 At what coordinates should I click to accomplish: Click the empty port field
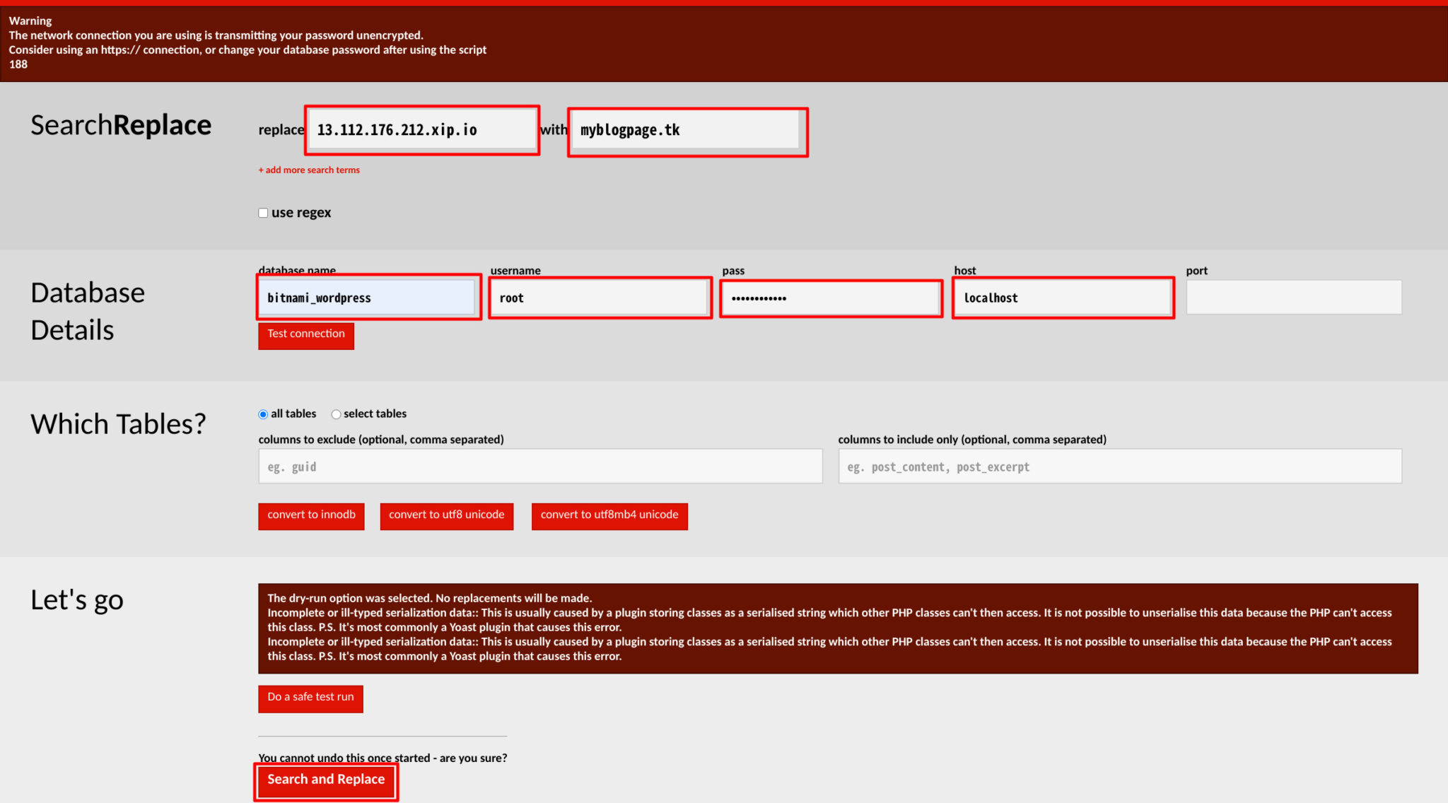[1293, 297]
